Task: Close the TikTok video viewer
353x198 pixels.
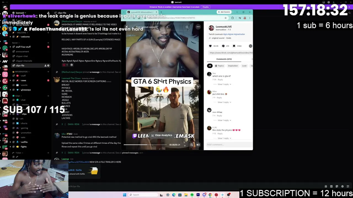Action: click(127, 27)
